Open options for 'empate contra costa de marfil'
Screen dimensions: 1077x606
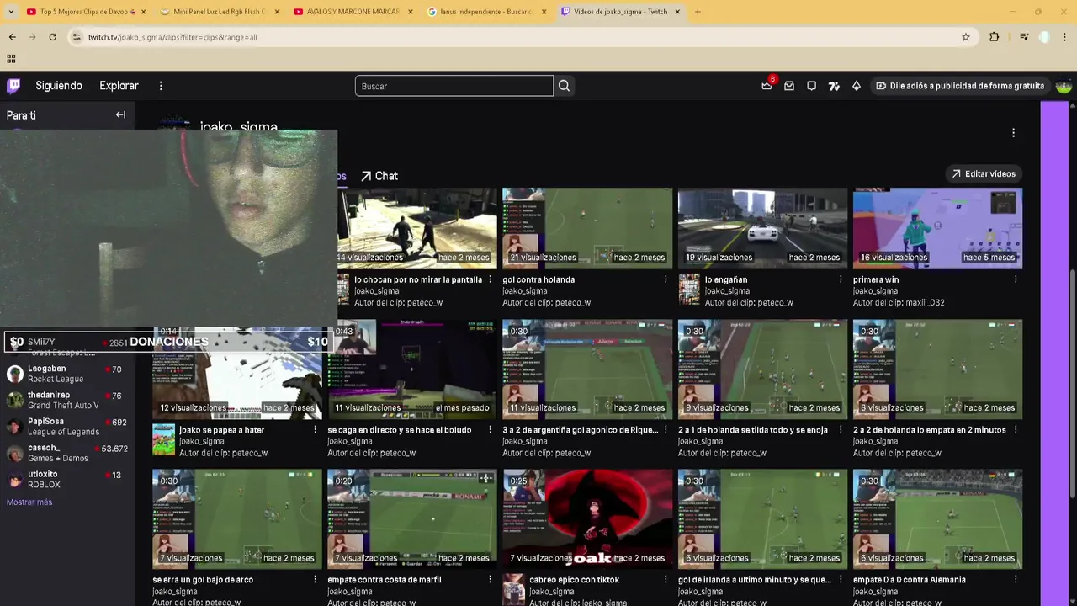[x=490, y=580]
